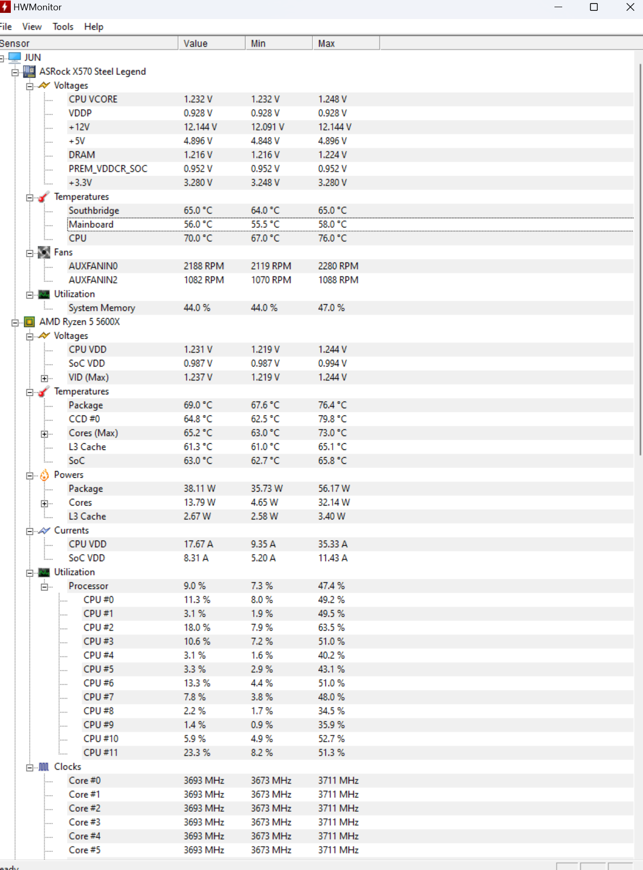The width and height of the screenshot is (643, 870).
Task: Click the Powers flame icon
Action: pos(44,475)
